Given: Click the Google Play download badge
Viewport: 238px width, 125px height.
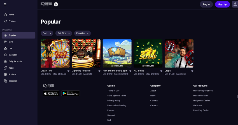Looking at the screenshot, I should 71,93.
